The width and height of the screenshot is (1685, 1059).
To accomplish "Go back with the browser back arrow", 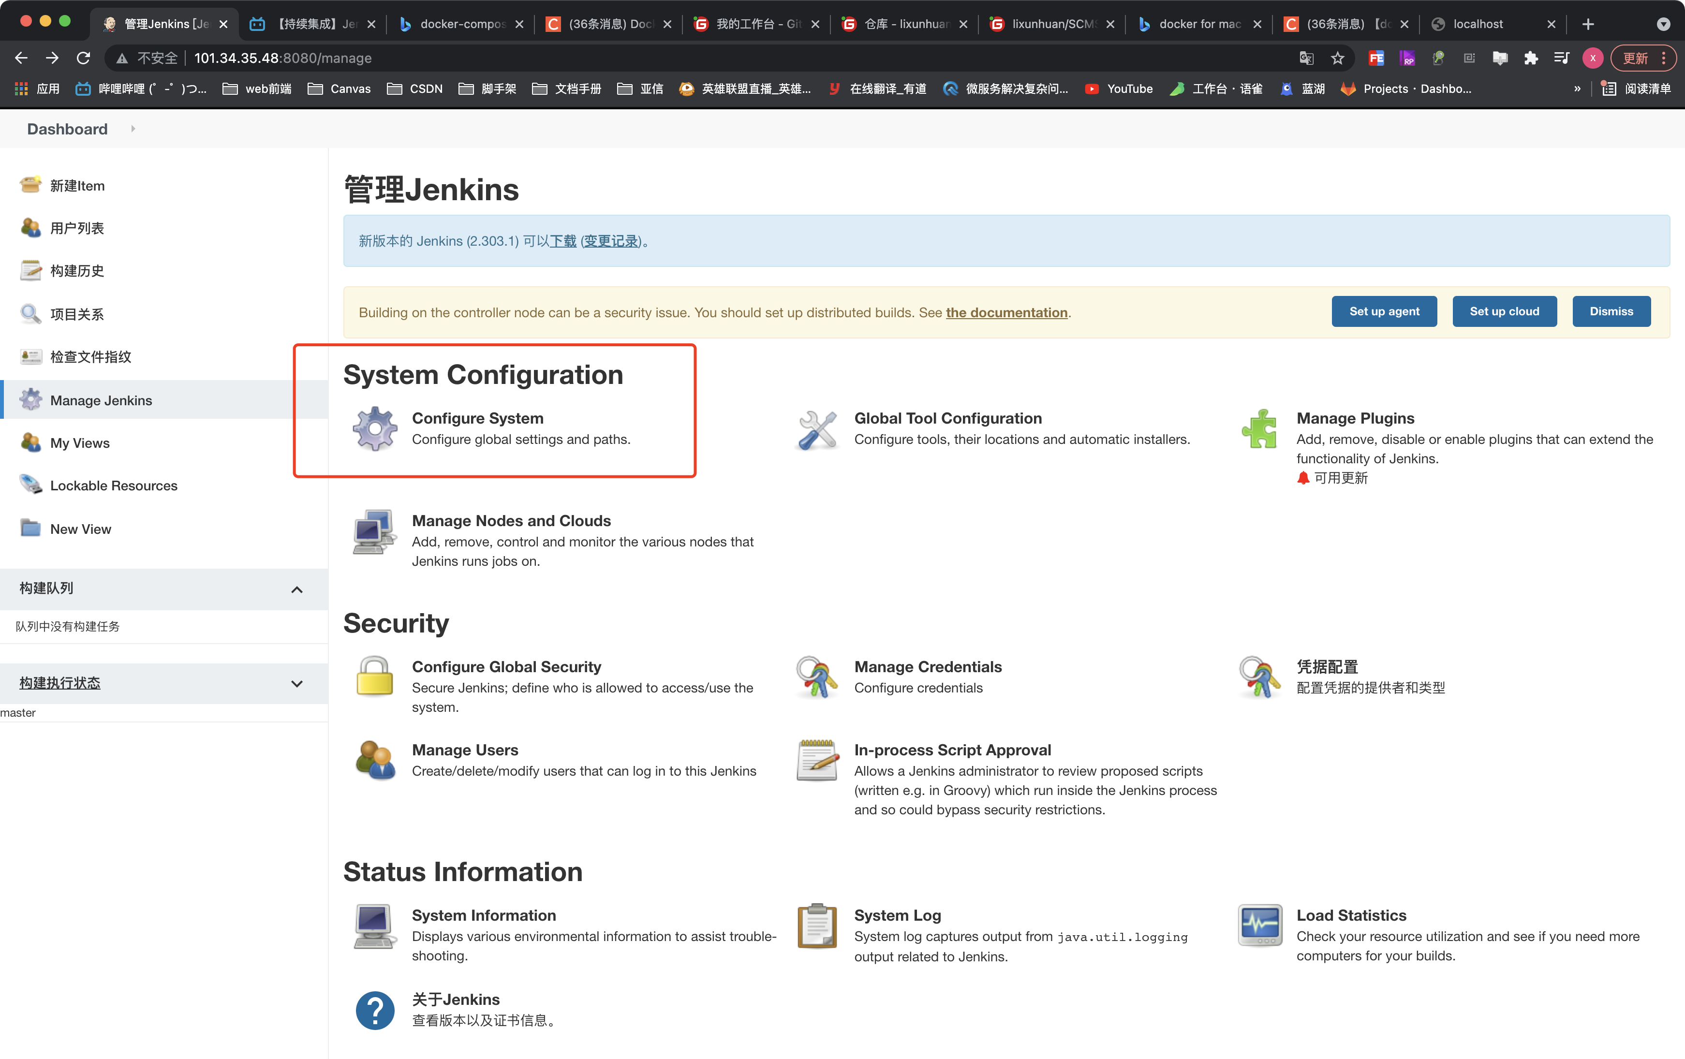I will [21, 58].
